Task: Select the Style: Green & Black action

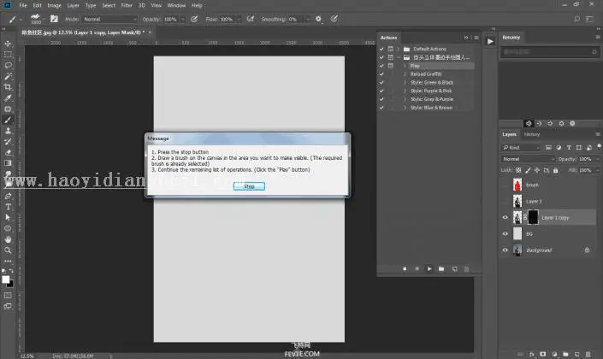Action: coord(432,82)
